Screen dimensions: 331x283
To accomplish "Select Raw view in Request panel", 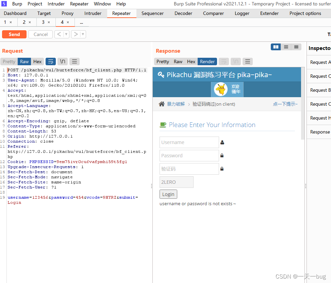I will [24, 61].
